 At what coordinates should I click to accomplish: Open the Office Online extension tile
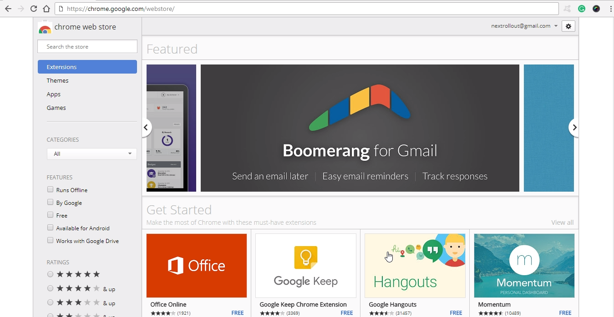coord(196,266)
